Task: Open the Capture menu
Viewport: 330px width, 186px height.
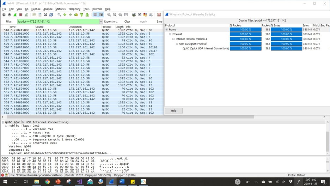Action: 36,9
